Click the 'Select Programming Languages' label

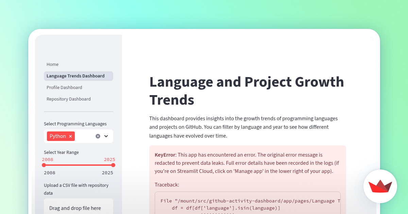point(75,124)
